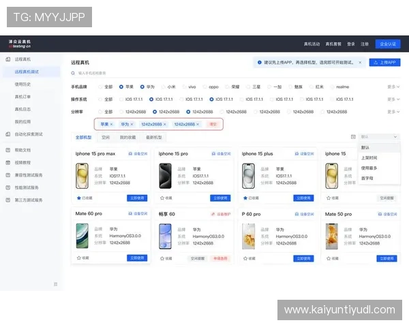
Task: Deselect the 苹果 brand radio
Action: (121, 87)
